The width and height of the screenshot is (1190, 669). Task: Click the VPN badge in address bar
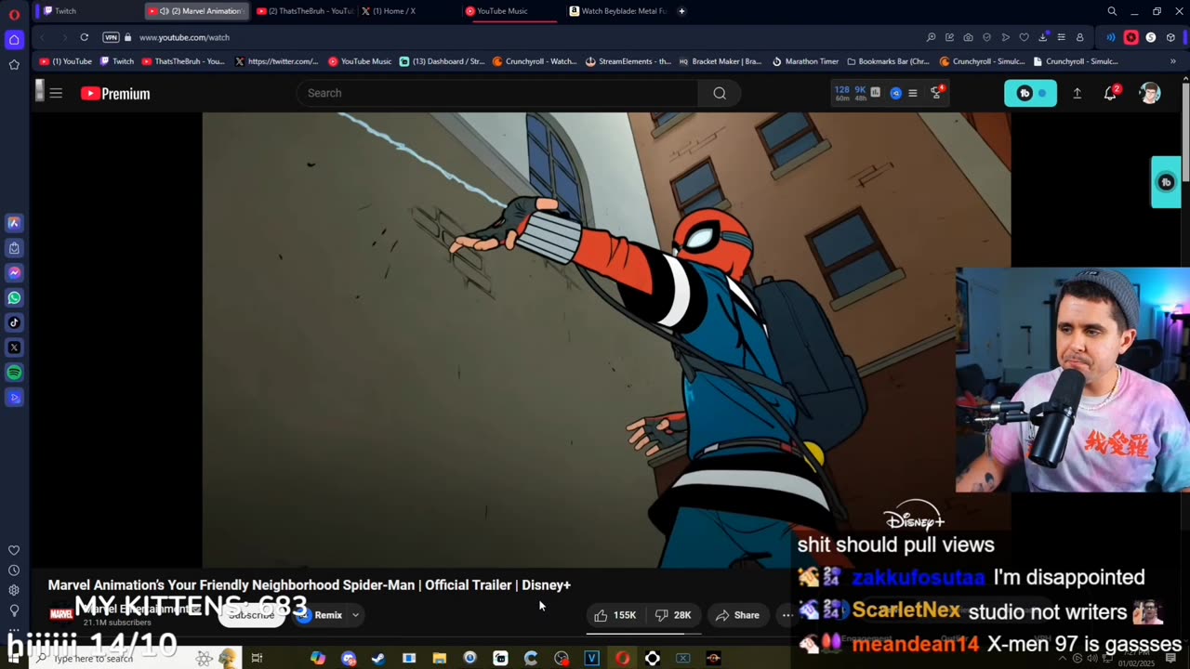[x=111, y=37]
